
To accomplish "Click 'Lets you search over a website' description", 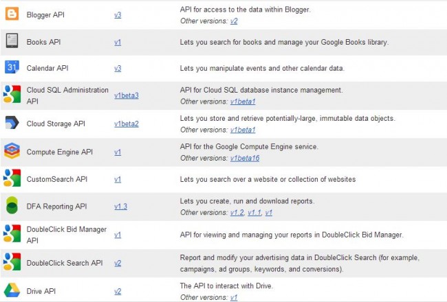I will coord(268,179).
